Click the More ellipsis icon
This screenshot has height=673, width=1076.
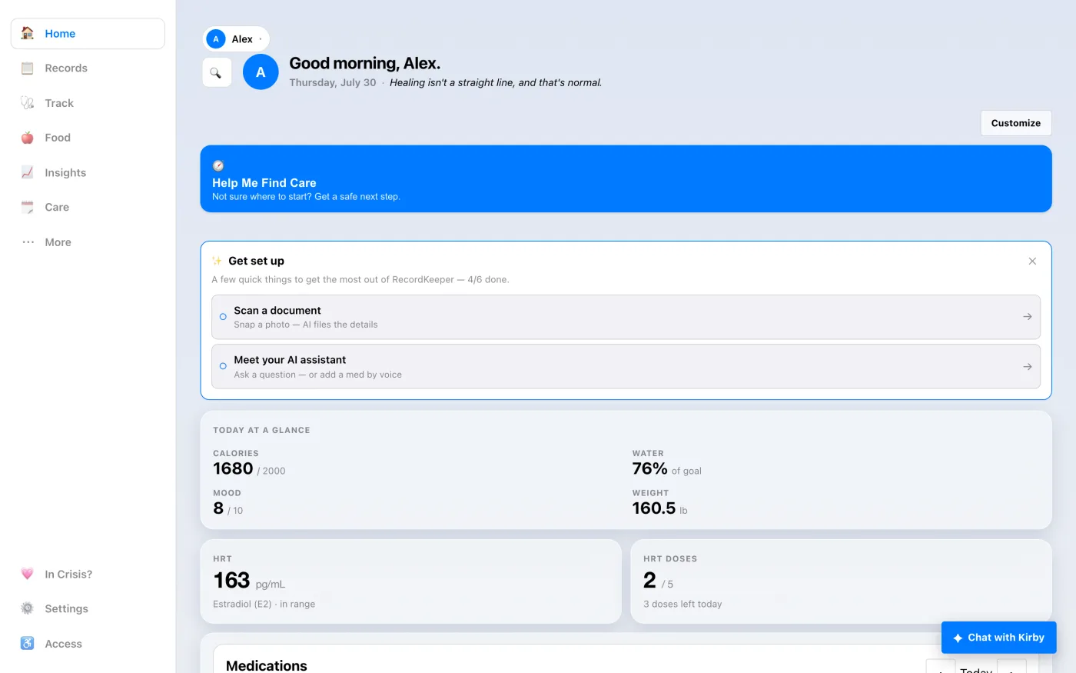pyautogui.click(x=28, y=242)
